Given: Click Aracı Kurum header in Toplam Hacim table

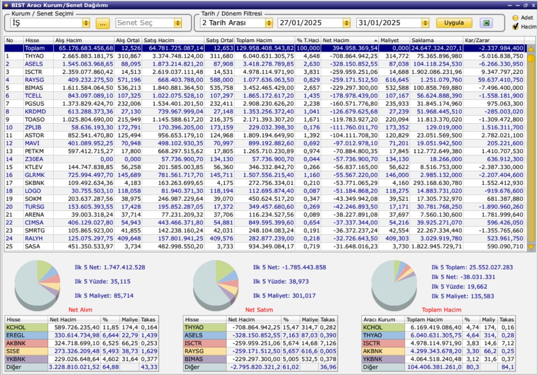Looking at the screenshot, I should click(383, 319).
